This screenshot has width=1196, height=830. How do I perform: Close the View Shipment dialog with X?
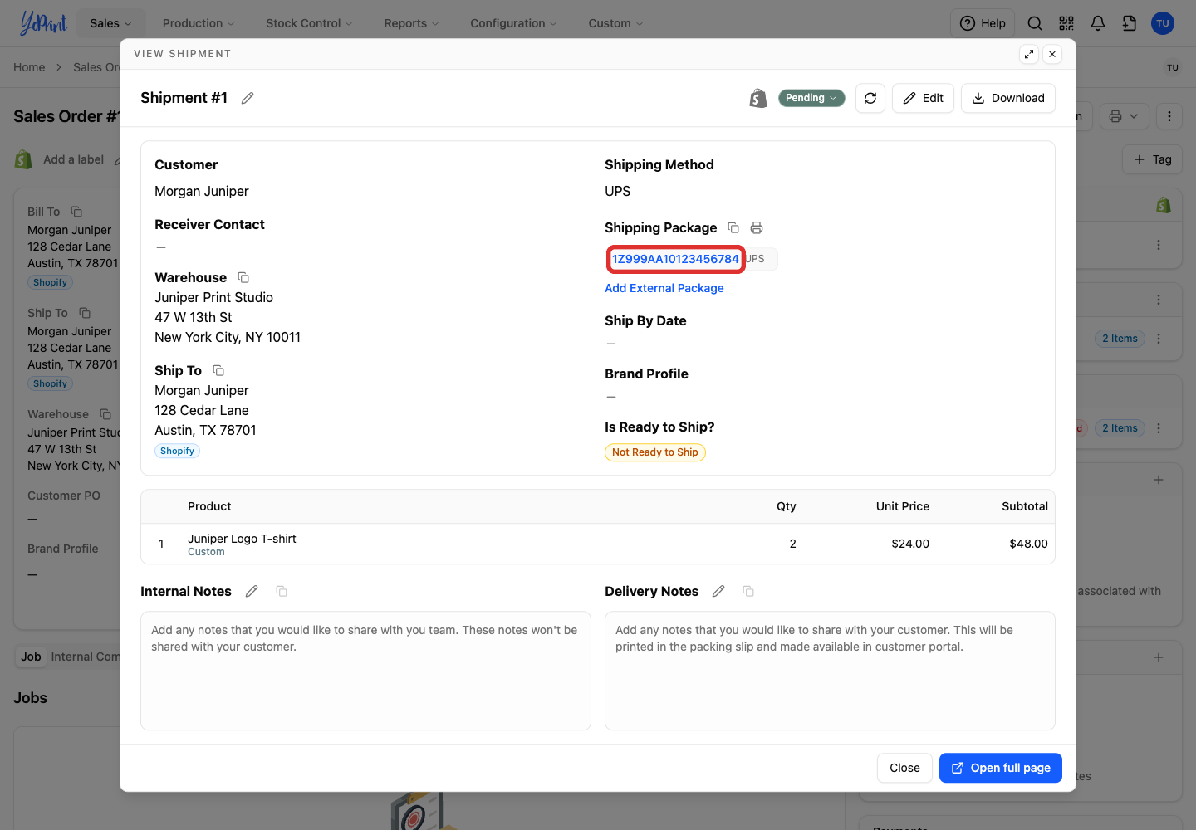1052,54
